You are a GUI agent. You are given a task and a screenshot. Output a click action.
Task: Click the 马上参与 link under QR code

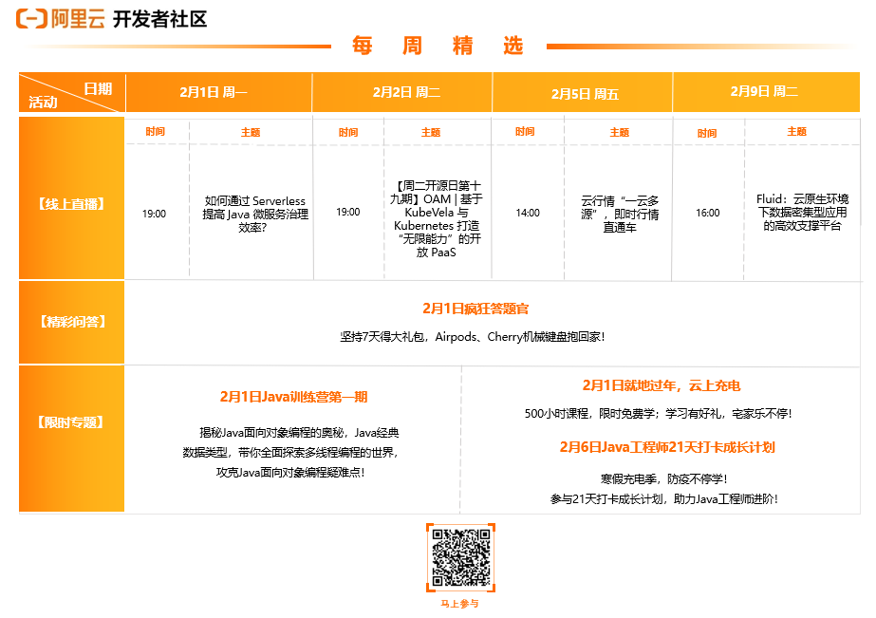point(459,604)
